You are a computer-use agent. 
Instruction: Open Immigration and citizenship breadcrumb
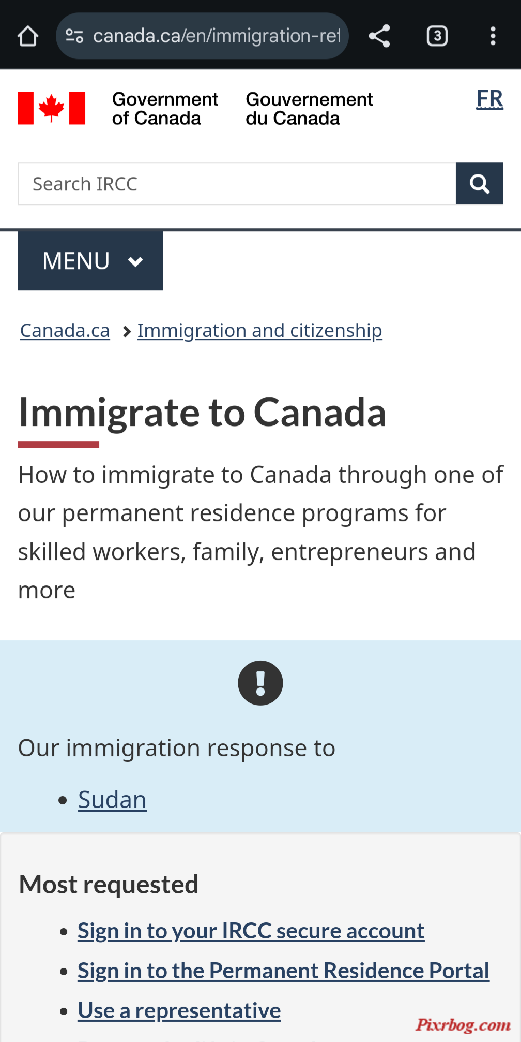pyautogui.click(x=259, y=330)
